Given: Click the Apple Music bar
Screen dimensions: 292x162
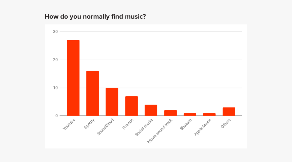Looking at the screenshot, I should 209,114.
